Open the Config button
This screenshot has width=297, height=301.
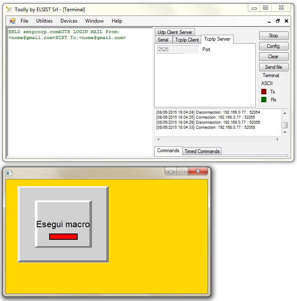coord(273,46)
